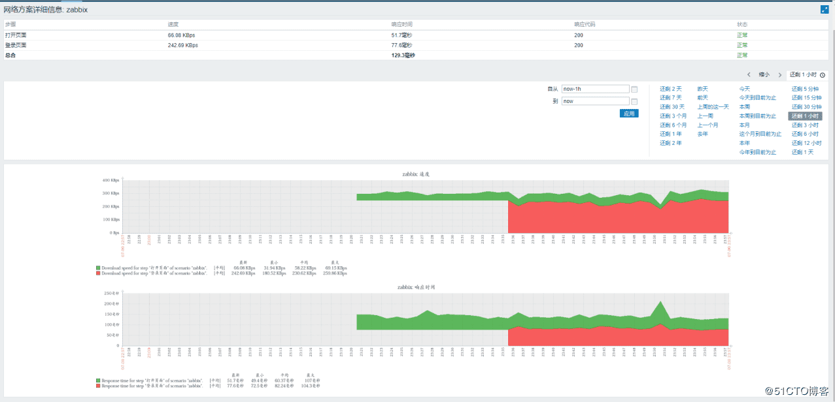Click the fullscreen icon at top right
This screenshot has width=835, height=402.
[x=825, y=10]
